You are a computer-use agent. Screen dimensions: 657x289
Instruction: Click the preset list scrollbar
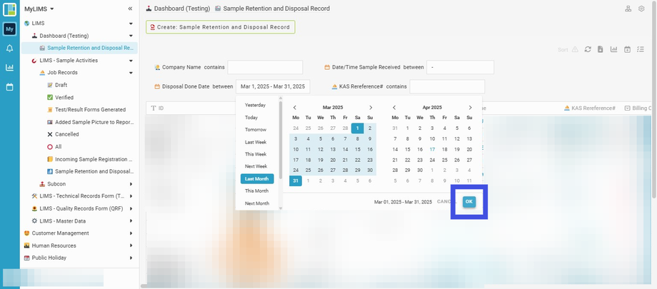[x=281, y=140]
